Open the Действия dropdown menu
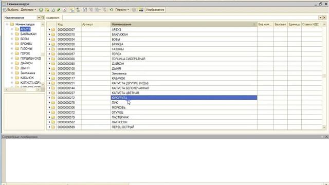The image size is (329, 185). [x=28, y=10]
